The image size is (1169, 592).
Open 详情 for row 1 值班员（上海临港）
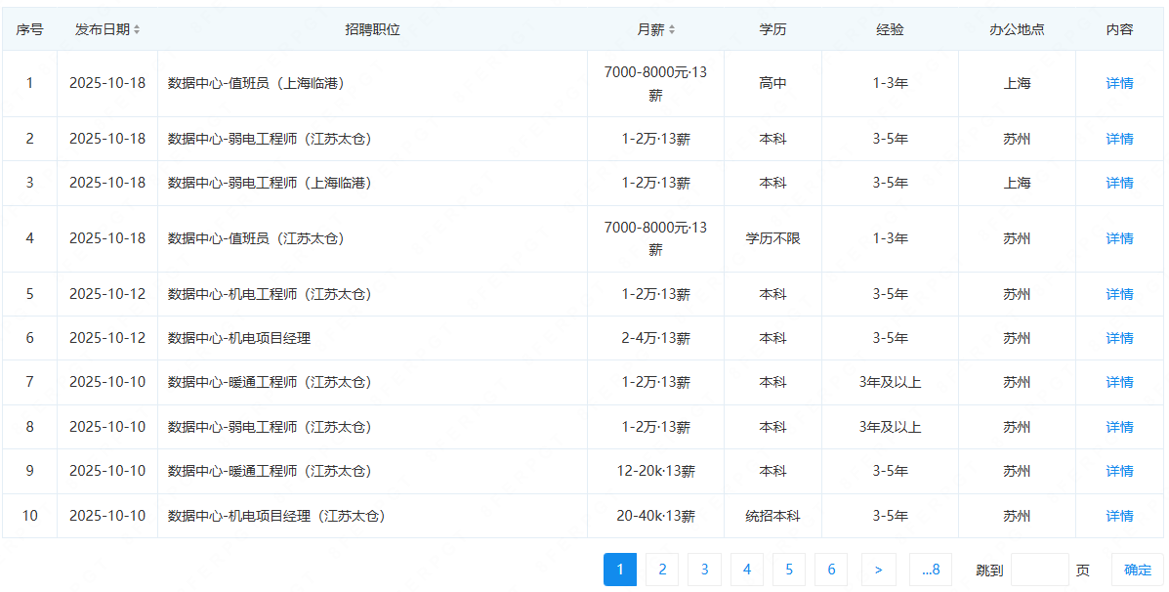pos(1119,84)
